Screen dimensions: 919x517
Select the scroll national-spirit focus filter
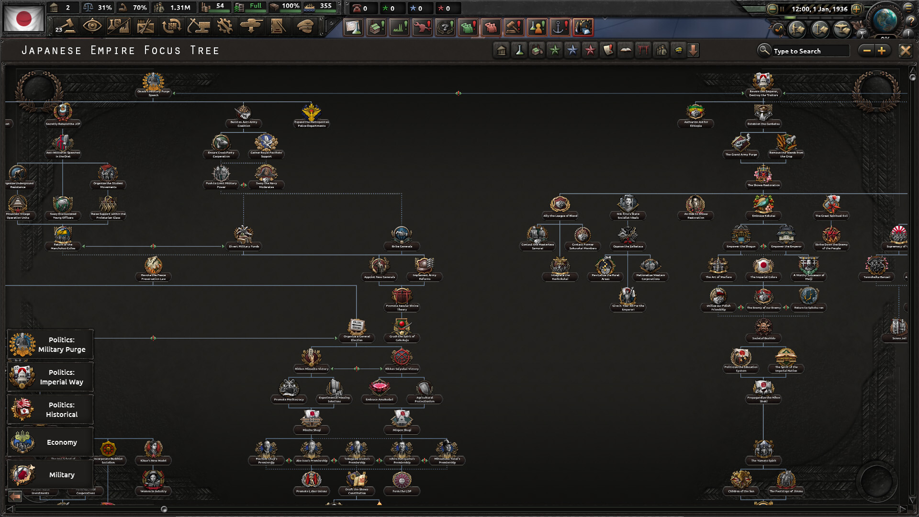(x=608, y=50)
